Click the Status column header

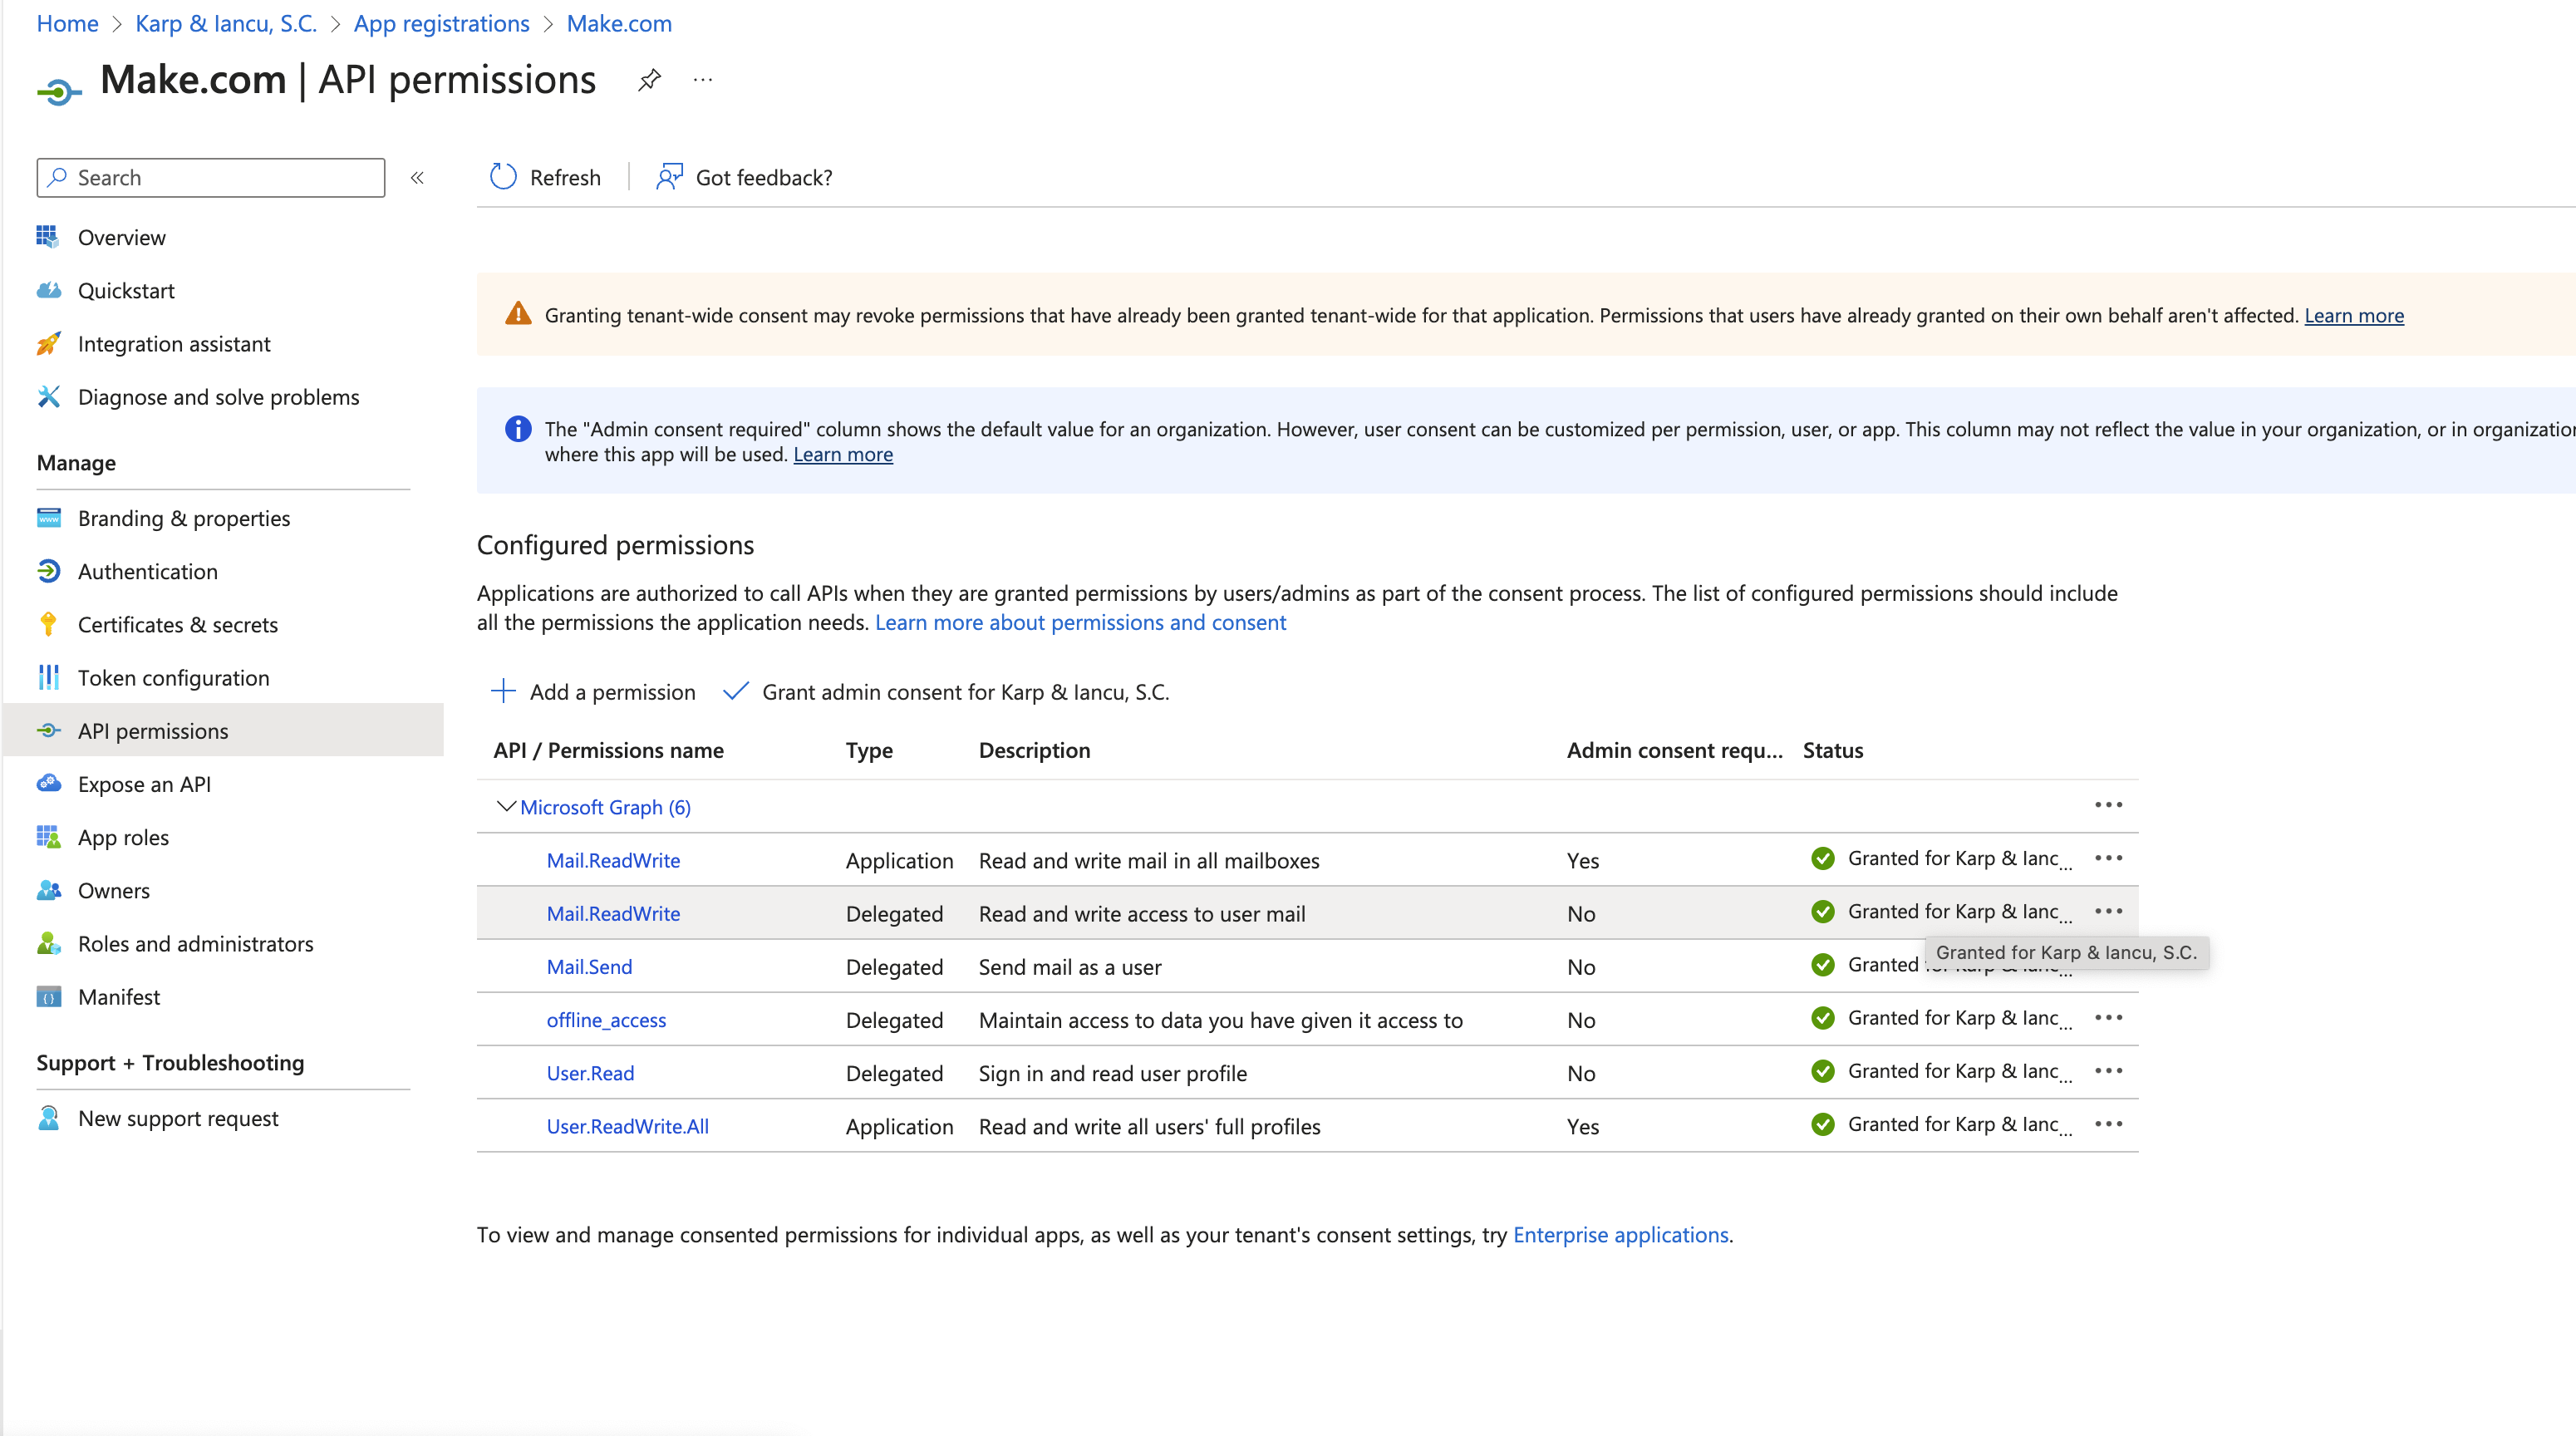tap(1832, 750)
